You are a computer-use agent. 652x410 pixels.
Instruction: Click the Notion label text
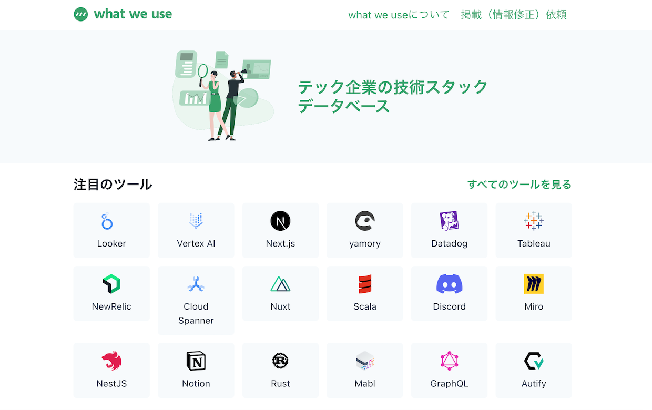click(196, 383)
